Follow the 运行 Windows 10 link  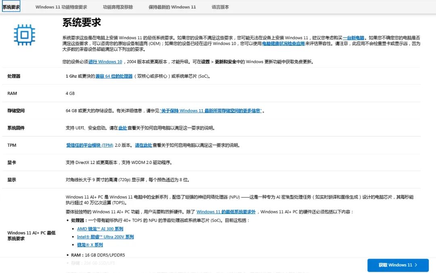pos(105,61)
